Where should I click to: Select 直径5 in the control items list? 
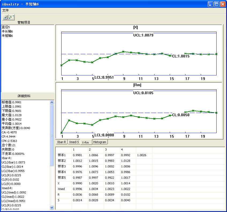point(6,27)
